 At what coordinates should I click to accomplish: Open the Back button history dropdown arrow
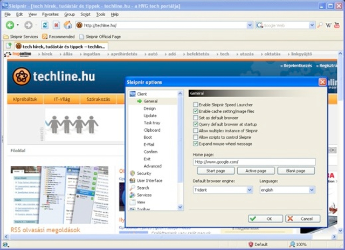18,25
